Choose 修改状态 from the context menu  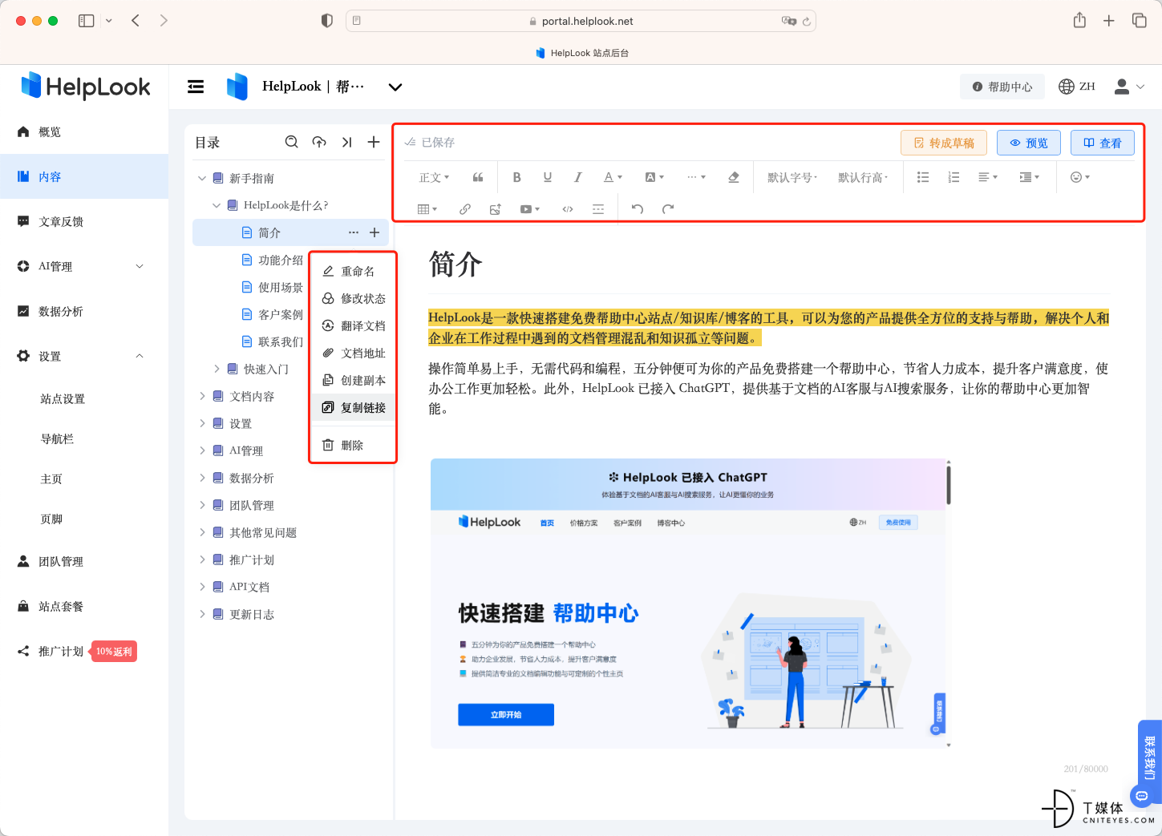[x=353, y=298]
